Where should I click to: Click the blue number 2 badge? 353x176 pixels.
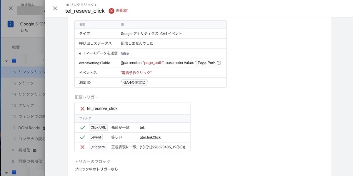11,24
